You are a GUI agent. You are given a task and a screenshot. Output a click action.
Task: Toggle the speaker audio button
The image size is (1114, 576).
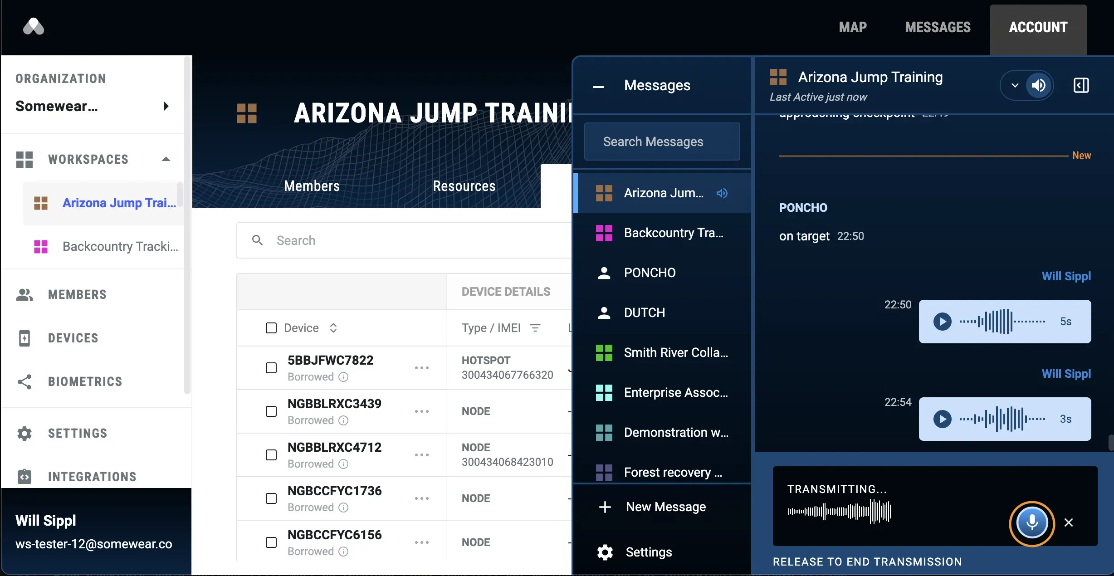coord(1039,85)
